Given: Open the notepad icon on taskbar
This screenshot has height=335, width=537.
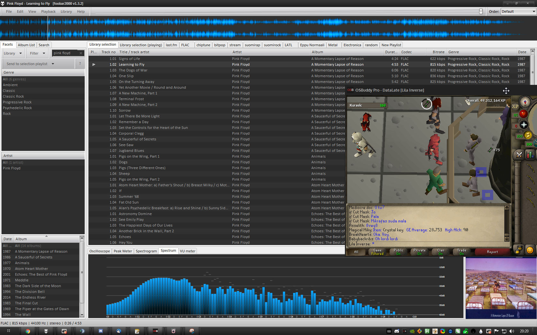Looking at the screenshot, I should click(x=137, y=331).
